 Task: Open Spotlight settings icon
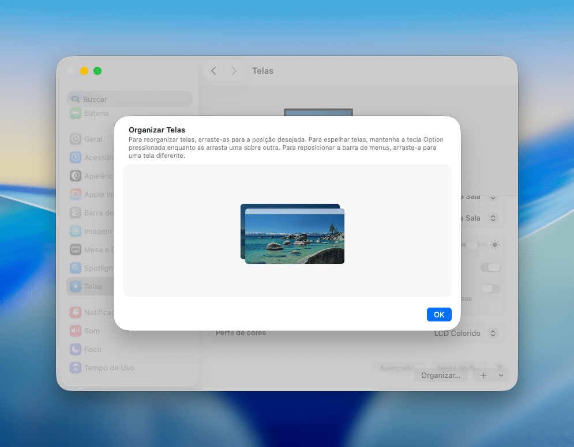point(76,268)
